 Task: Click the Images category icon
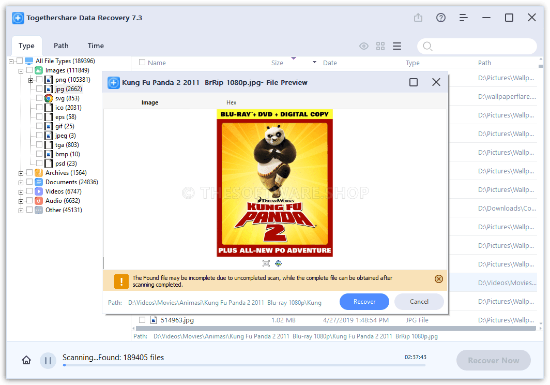pyautogui.click(x=39, y=70)
